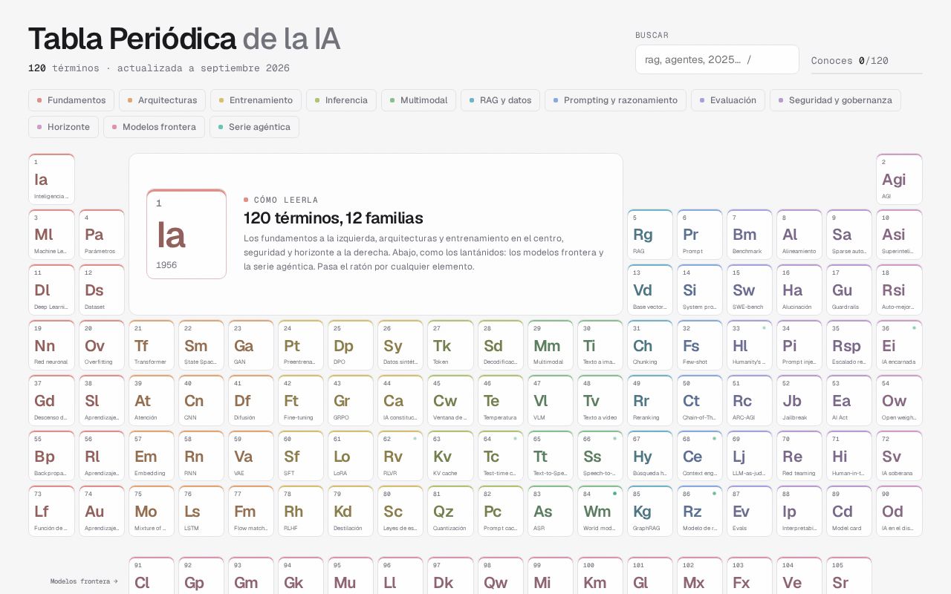951x594 pixels.
Task: Select the Evaluación family chip
Action: click(728, 100)
